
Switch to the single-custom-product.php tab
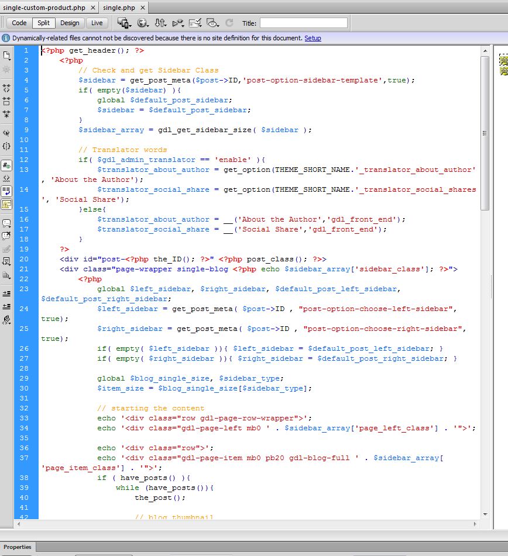click(x=41, y=7)
